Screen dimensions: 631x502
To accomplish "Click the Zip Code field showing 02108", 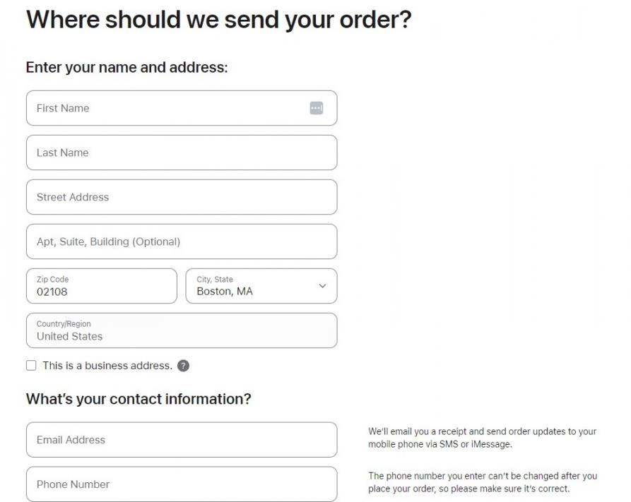I will tap(101, 287).
